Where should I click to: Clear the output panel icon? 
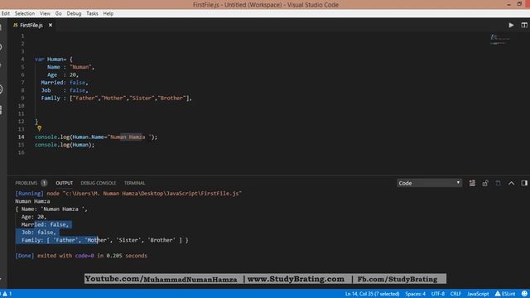472,183
